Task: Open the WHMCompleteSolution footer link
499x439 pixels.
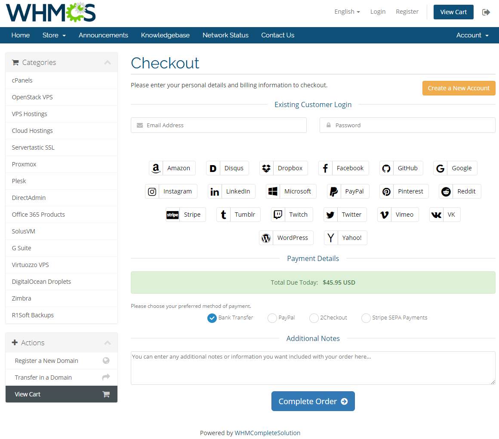Action: 267,433
